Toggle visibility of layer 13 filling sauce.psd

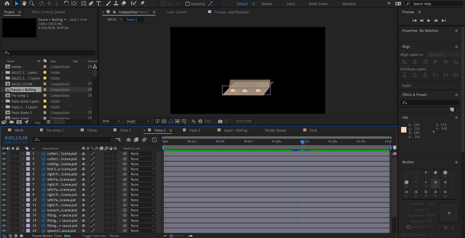pos(4,215)
